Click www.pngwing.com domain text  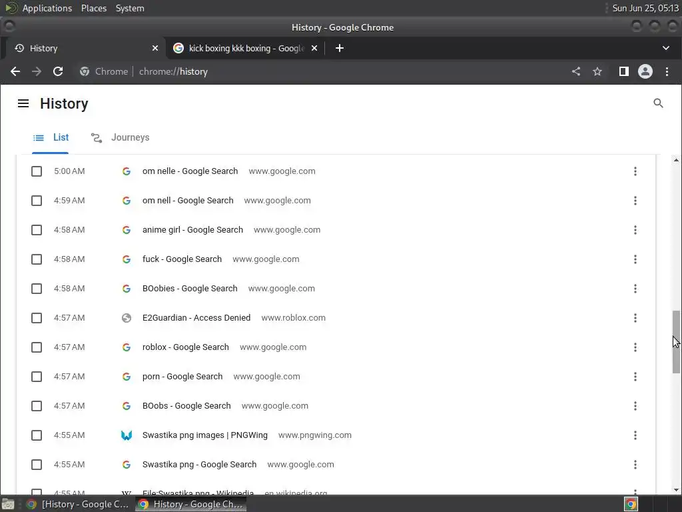click(x=315, y=435)
